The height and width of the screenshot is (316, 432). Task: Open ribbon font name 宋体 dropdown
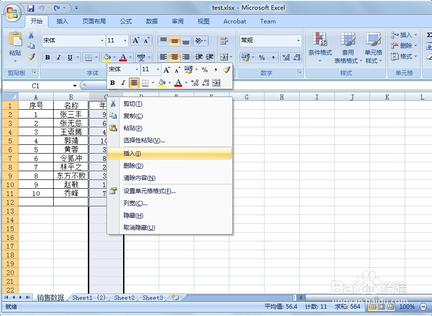coord(102,41)
